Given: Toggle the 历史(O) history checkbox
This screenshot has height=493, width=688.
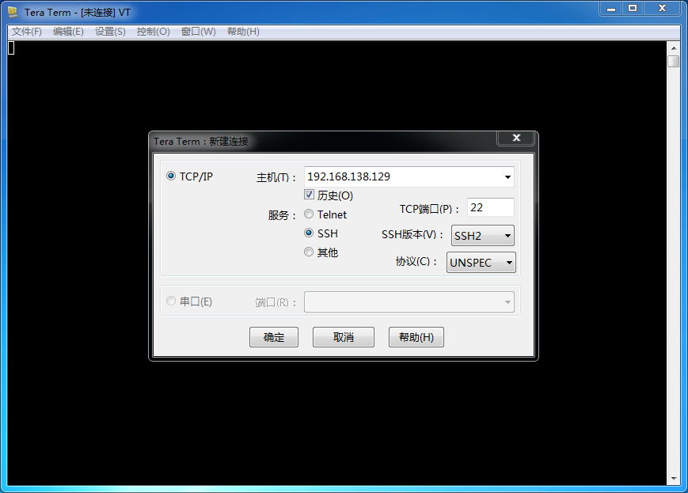Looking at the screenshot, I should click(x=309, y=195).
